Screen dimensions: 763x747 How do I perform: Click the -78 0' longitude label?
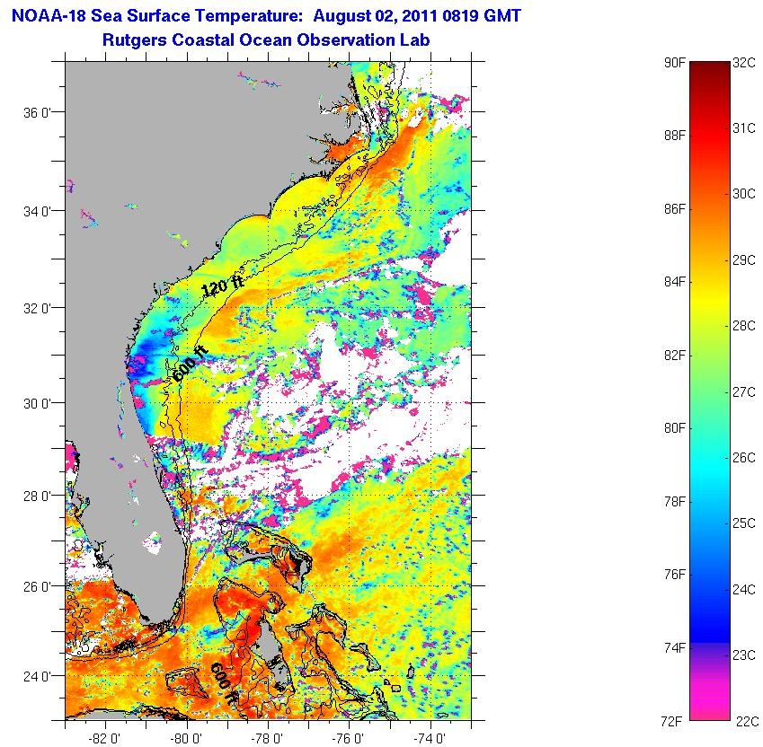[267, 739]
